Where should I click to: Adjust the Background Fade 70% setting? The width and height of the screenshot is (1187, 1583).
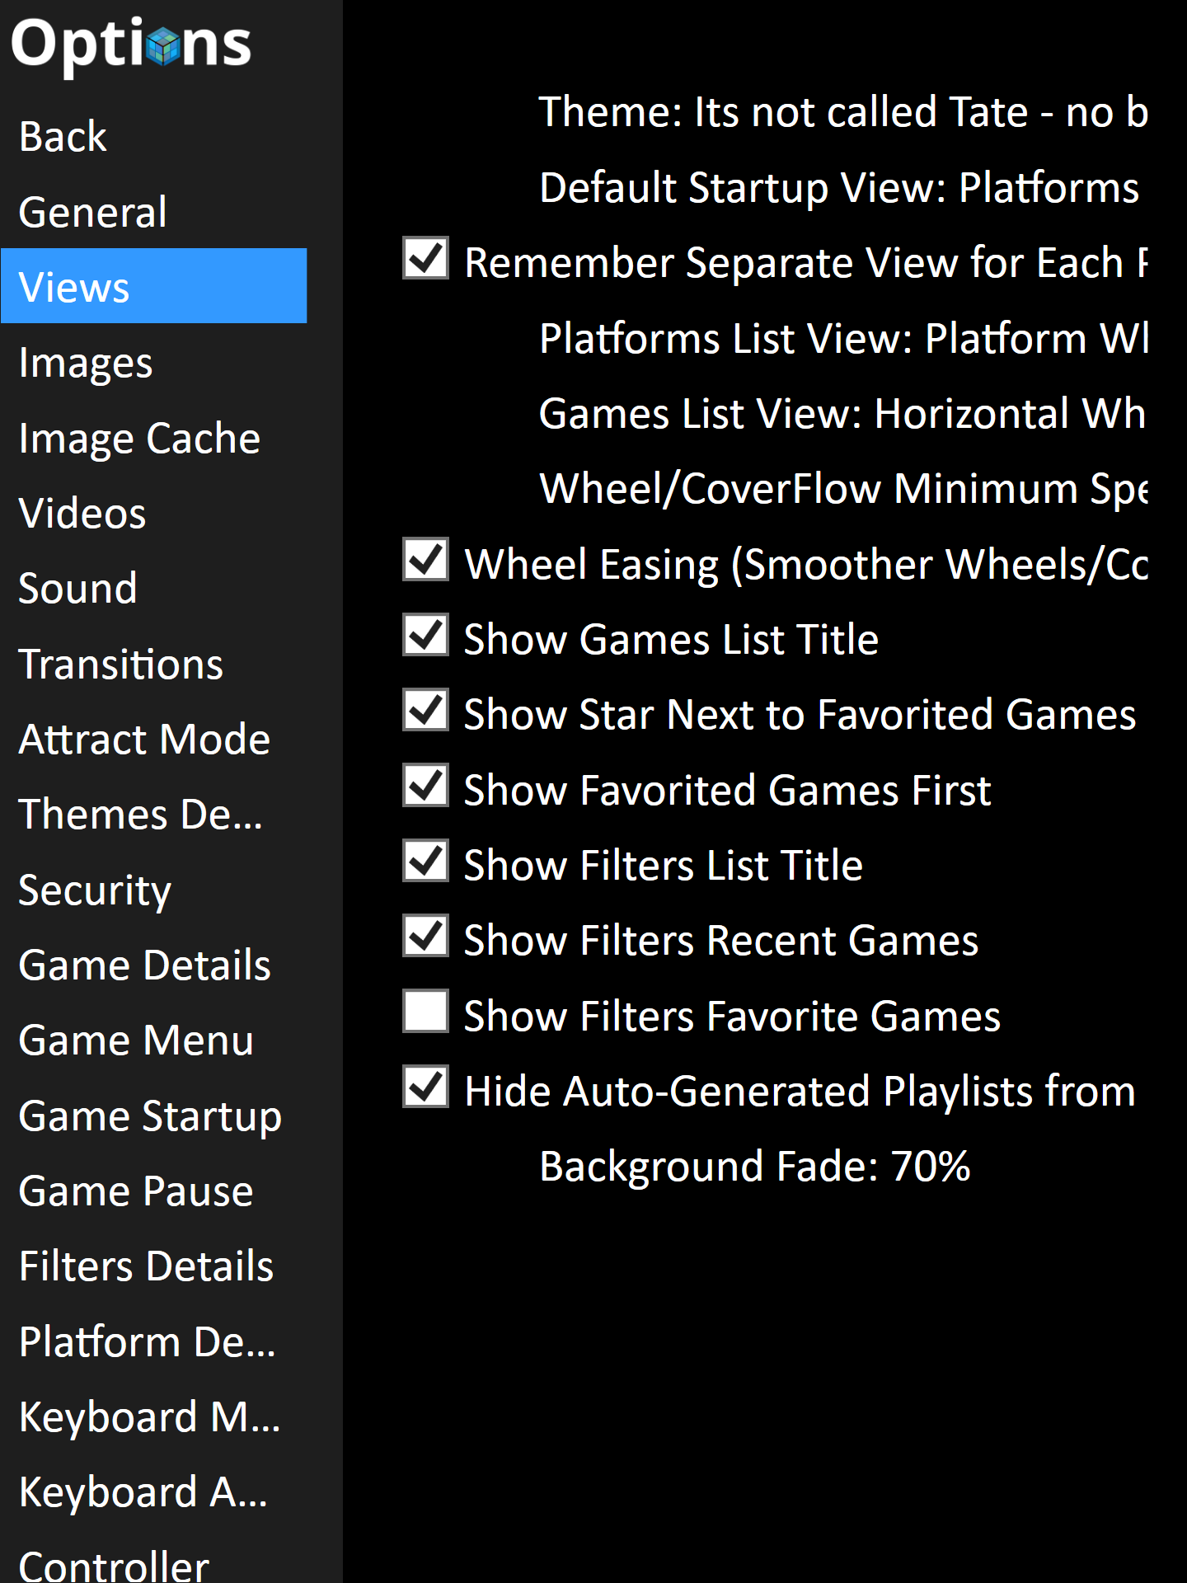754,1167
